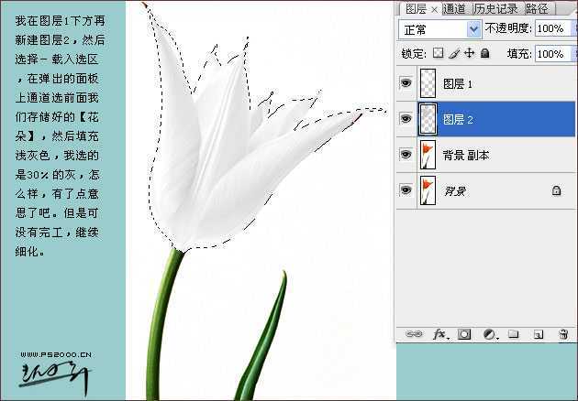Toggle lock all icon
This screenshot has height=401, width=578.
tap(485, 53)
